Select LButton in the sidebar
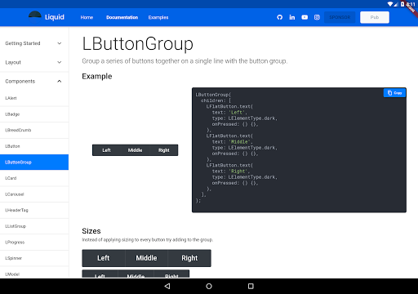Viewport: 418px width, 294px height. tap(34, 146)
